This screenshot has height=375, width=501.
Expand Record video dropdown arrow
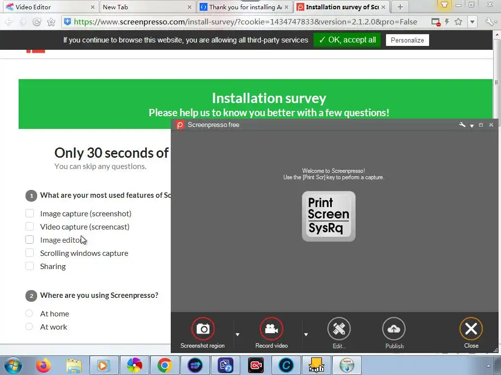[306, 334]
